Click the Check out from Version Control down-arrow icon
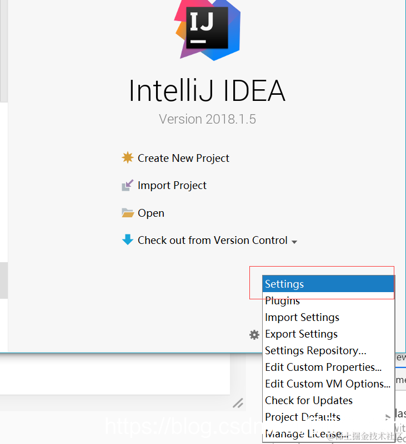The height and width of the screenshot is (444, 406). (128, 239)
